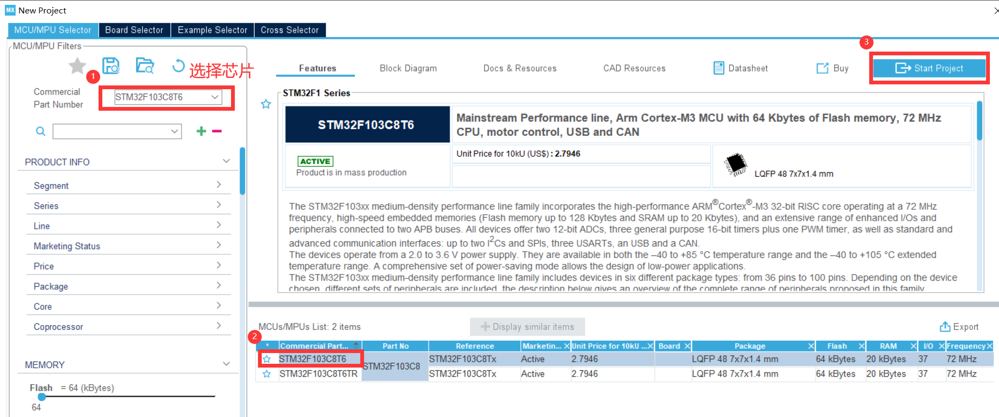Switch to Example Selector tab
Screen dimensions: 999x417
tap(212, 30)
